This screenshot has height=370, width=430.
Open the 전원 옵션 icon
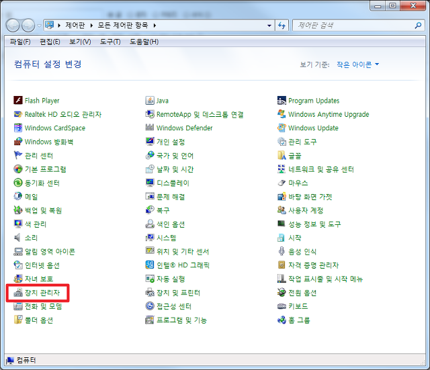[x=282, y=293]
